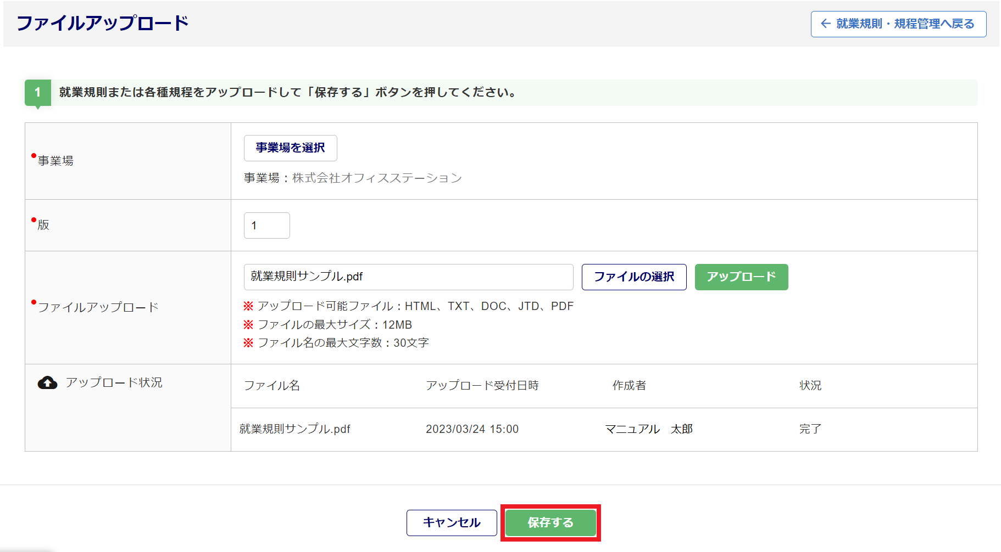Screen dimensions: 1001x552
Task: Click the back arrow icon at top right
Action: [x=825, y=24]
